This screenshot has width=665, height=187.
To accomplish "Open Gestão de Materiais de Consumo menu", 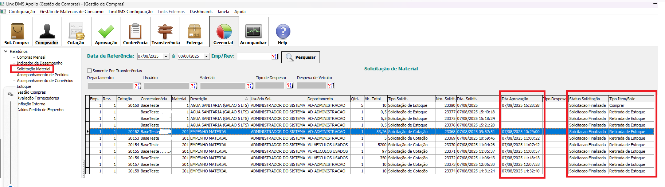I will 72,12.
